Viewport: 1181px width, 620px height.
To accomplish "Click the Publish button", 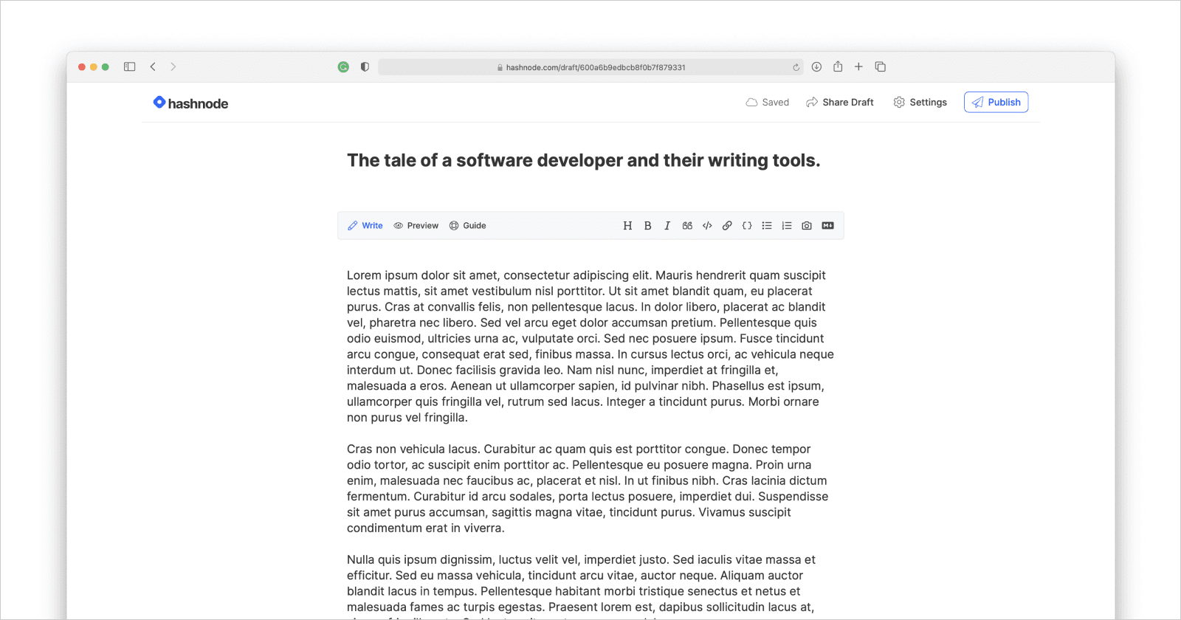I will tap(996, 103).
